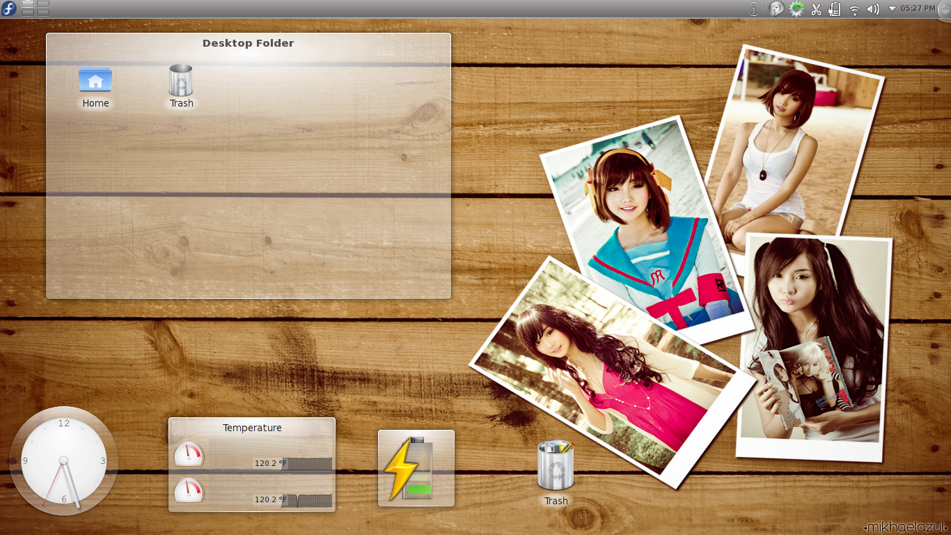Image resolution: width=951 pixels, height=535 pixels.
Task: Switch to the bottom-right virtual desktop in pager
Action: [x=43, y=13]
